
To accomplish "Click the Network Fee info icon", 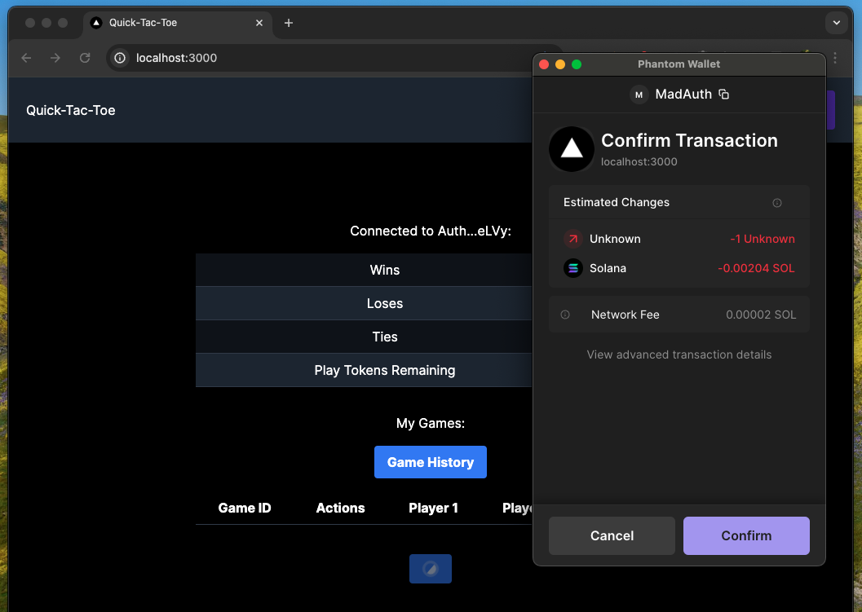I will point(565,315).
